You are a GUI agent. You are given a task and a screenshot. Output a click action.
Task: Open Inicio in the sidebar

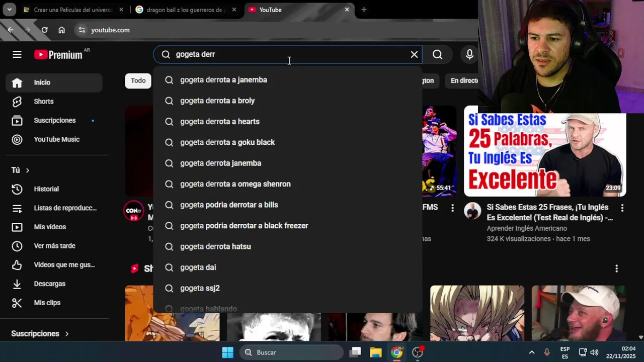(54, 82)
